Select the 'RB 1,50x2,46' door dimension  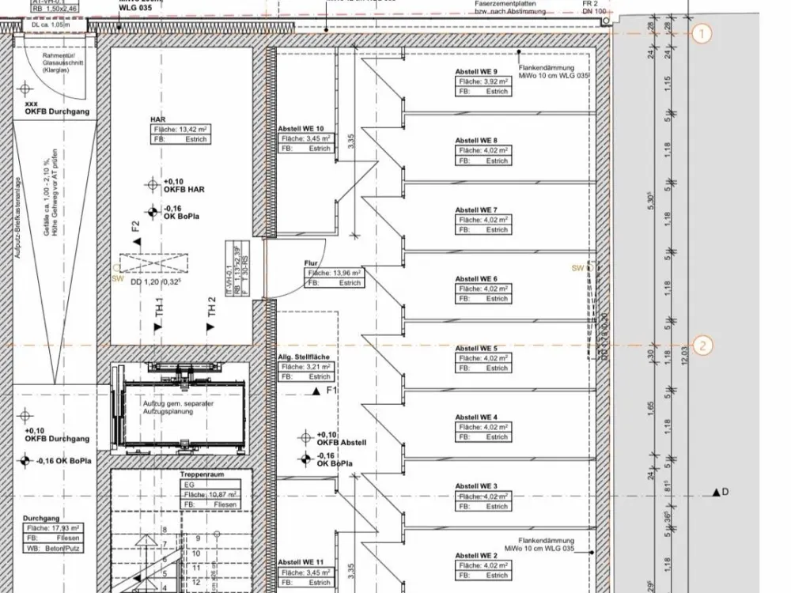(x=55, y=9)
